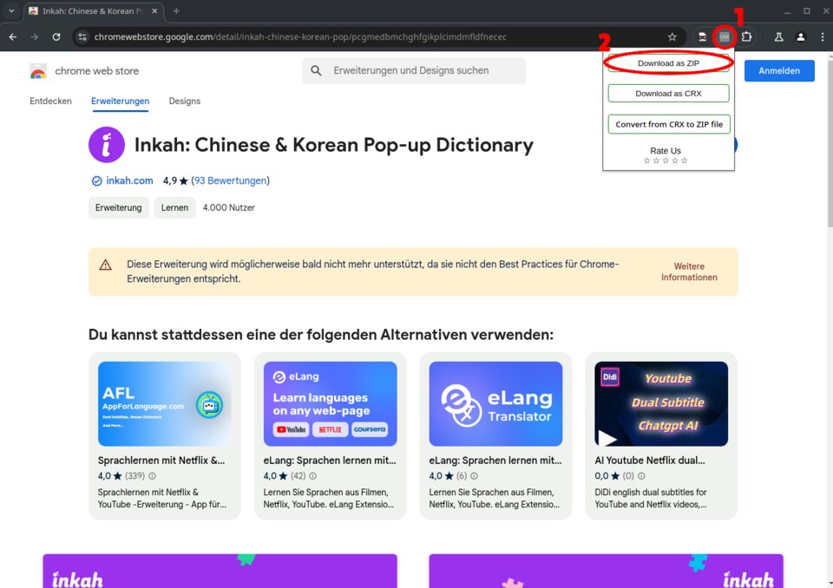Click the search magnifier icon in store

coord(317,71)
